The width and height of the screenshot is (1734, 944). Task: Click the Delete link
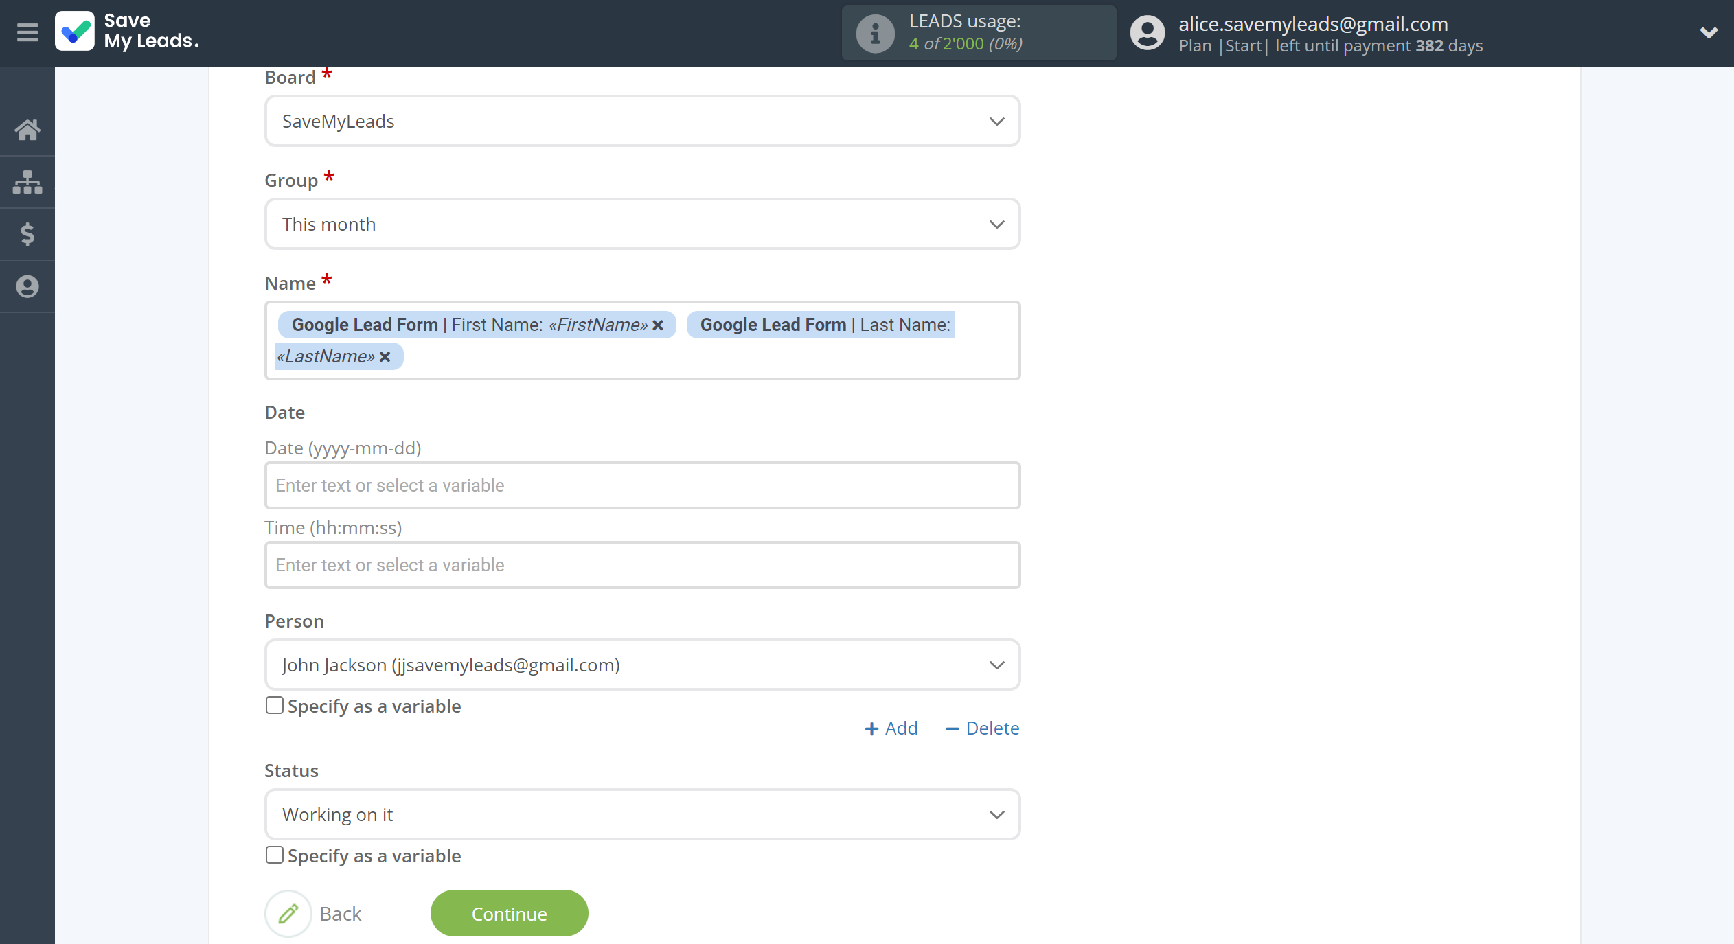tap(982, 728)
